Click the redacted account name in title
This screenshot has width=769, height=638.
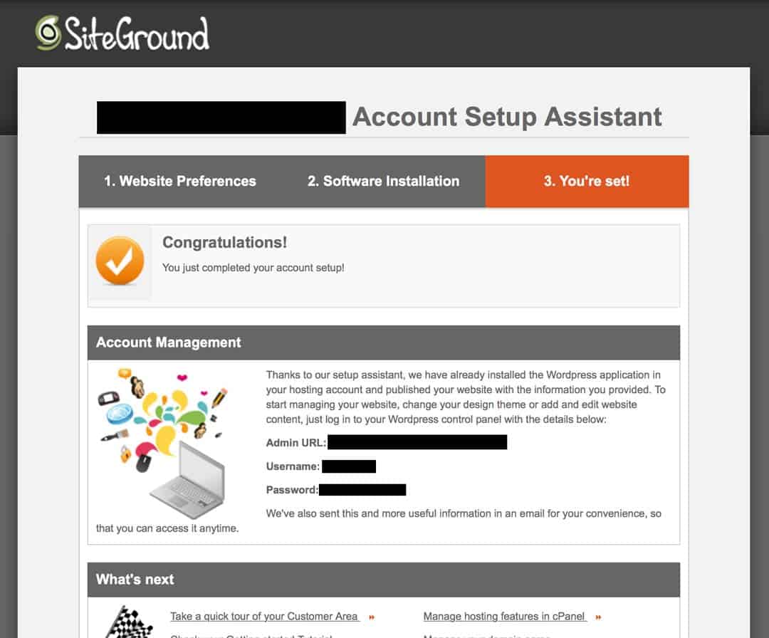[221, 117]
